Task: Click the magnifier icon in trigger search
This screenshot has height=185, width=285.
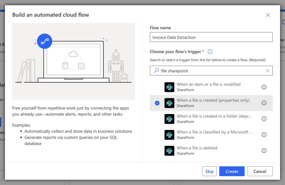Action: click(156, 71)
